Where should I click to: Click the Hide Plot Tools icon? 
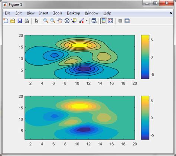tap(120, 21)
